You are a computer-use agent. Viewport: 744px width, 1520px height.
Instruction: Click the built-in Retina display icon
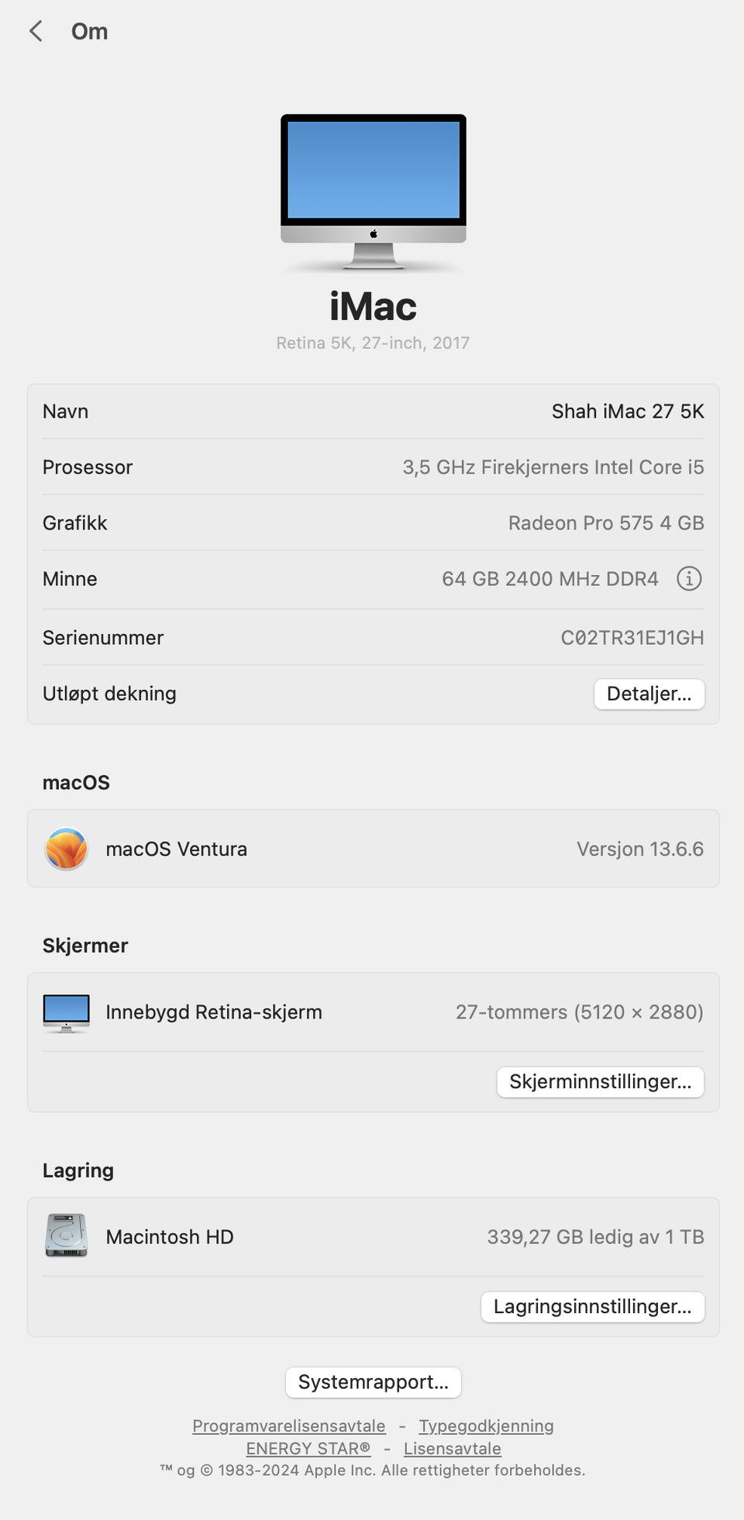[x=67, y=1012]
